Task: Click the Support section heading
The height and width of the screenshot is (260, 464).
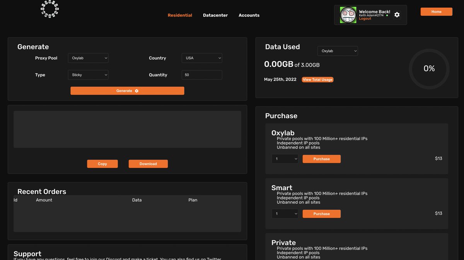Action: 27,254
